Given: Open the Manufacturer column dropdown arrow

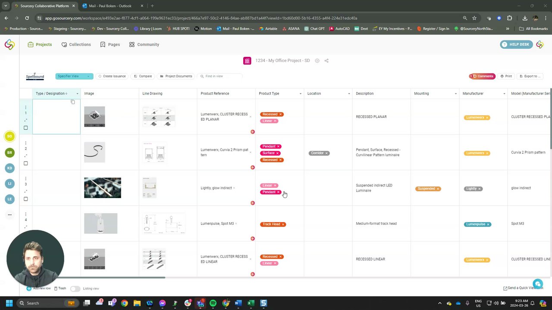Looking at the screenshot, I should pyautogui.click(x=504, y=94).
